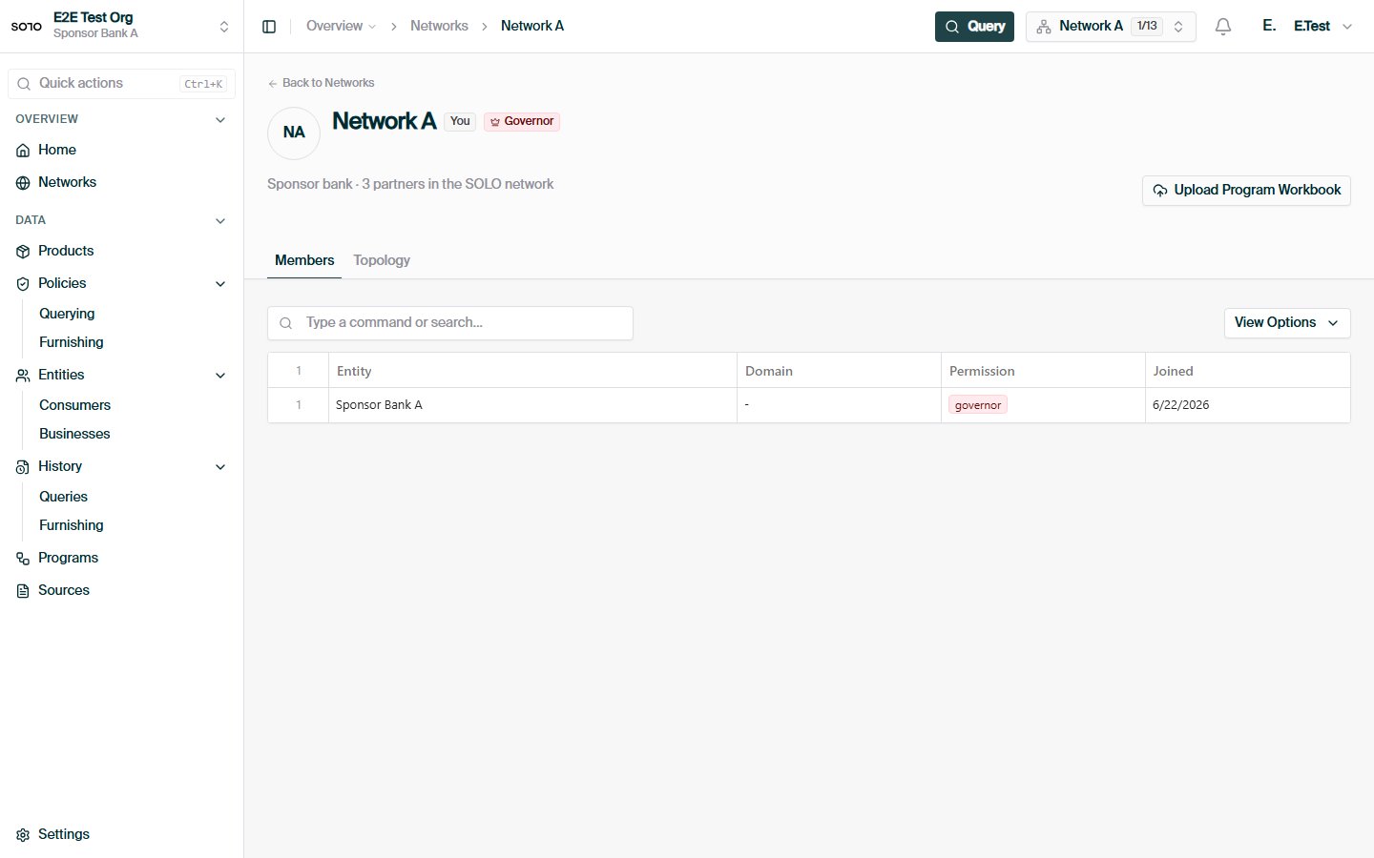Open Queries under History

pyautogui.click(x=63, y=497)
